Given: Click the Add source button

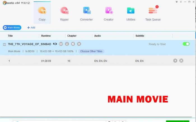Looking at the screenshot, I should click(31, 28).
